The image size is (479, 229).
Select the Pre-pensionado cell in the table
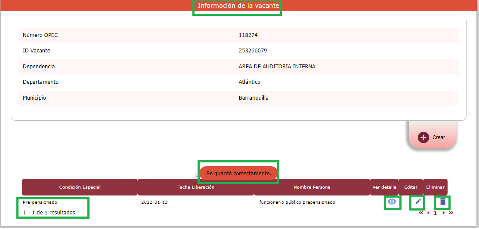(x=40, y=202)
